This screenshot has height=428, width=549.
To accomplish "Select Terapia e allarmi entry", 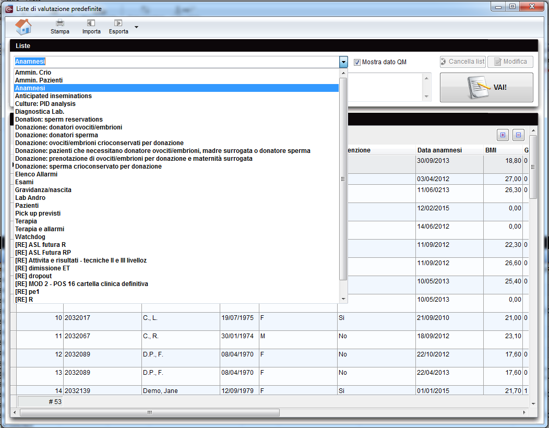I will click(x=176, y=229).
